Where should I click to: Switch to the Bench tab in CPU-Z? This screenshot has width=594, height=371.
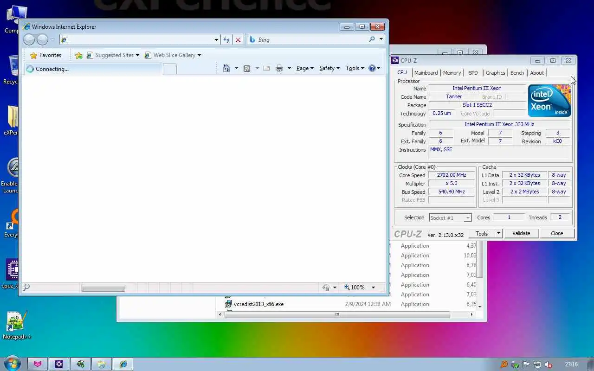click(517, 73)
